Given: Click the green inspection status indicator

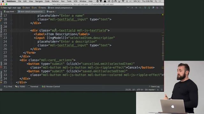Looking at the screenshot, I should 163,15.
